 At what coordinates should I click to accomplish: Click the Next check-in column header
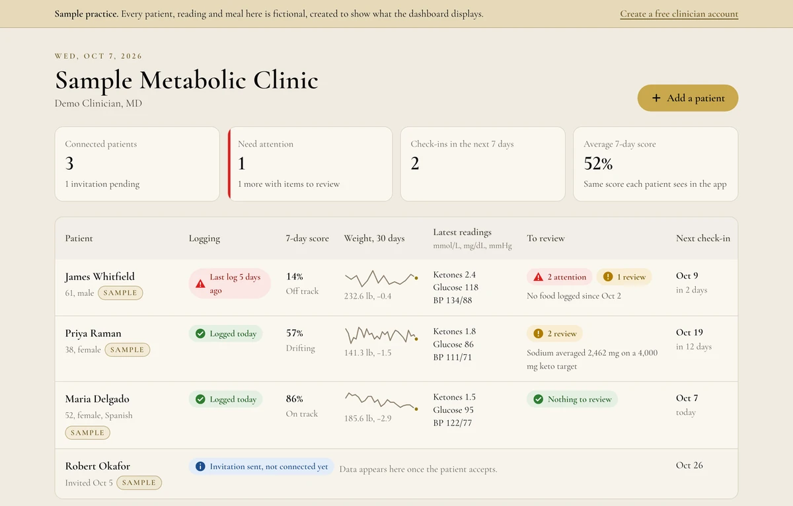click(703, 238)
